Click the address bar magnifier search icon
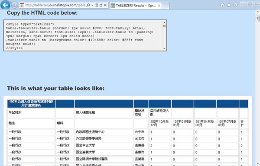260x166 pixels. click(88, 5)
